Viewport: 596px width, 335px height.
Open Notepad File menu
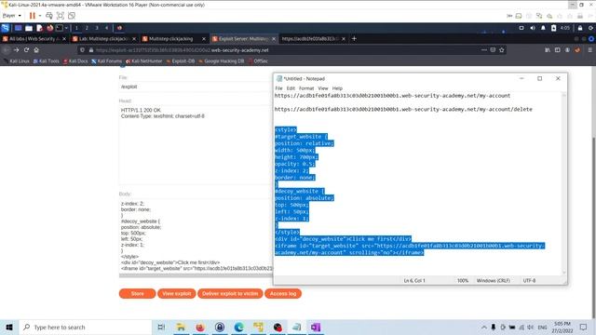(278, 88)
